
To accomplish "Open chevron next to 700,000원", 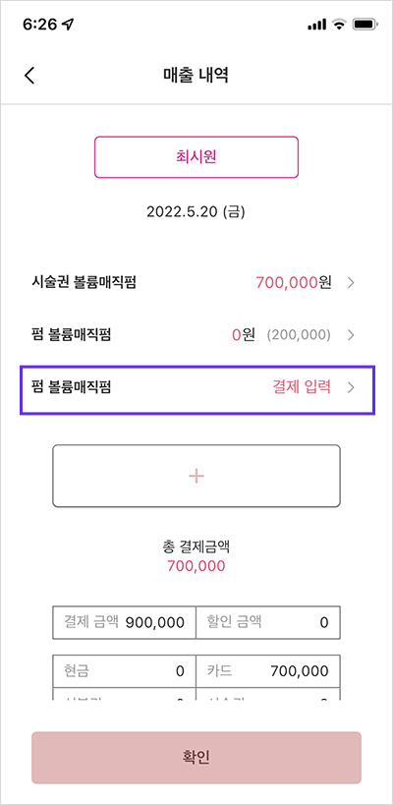I will click(351, 282).
